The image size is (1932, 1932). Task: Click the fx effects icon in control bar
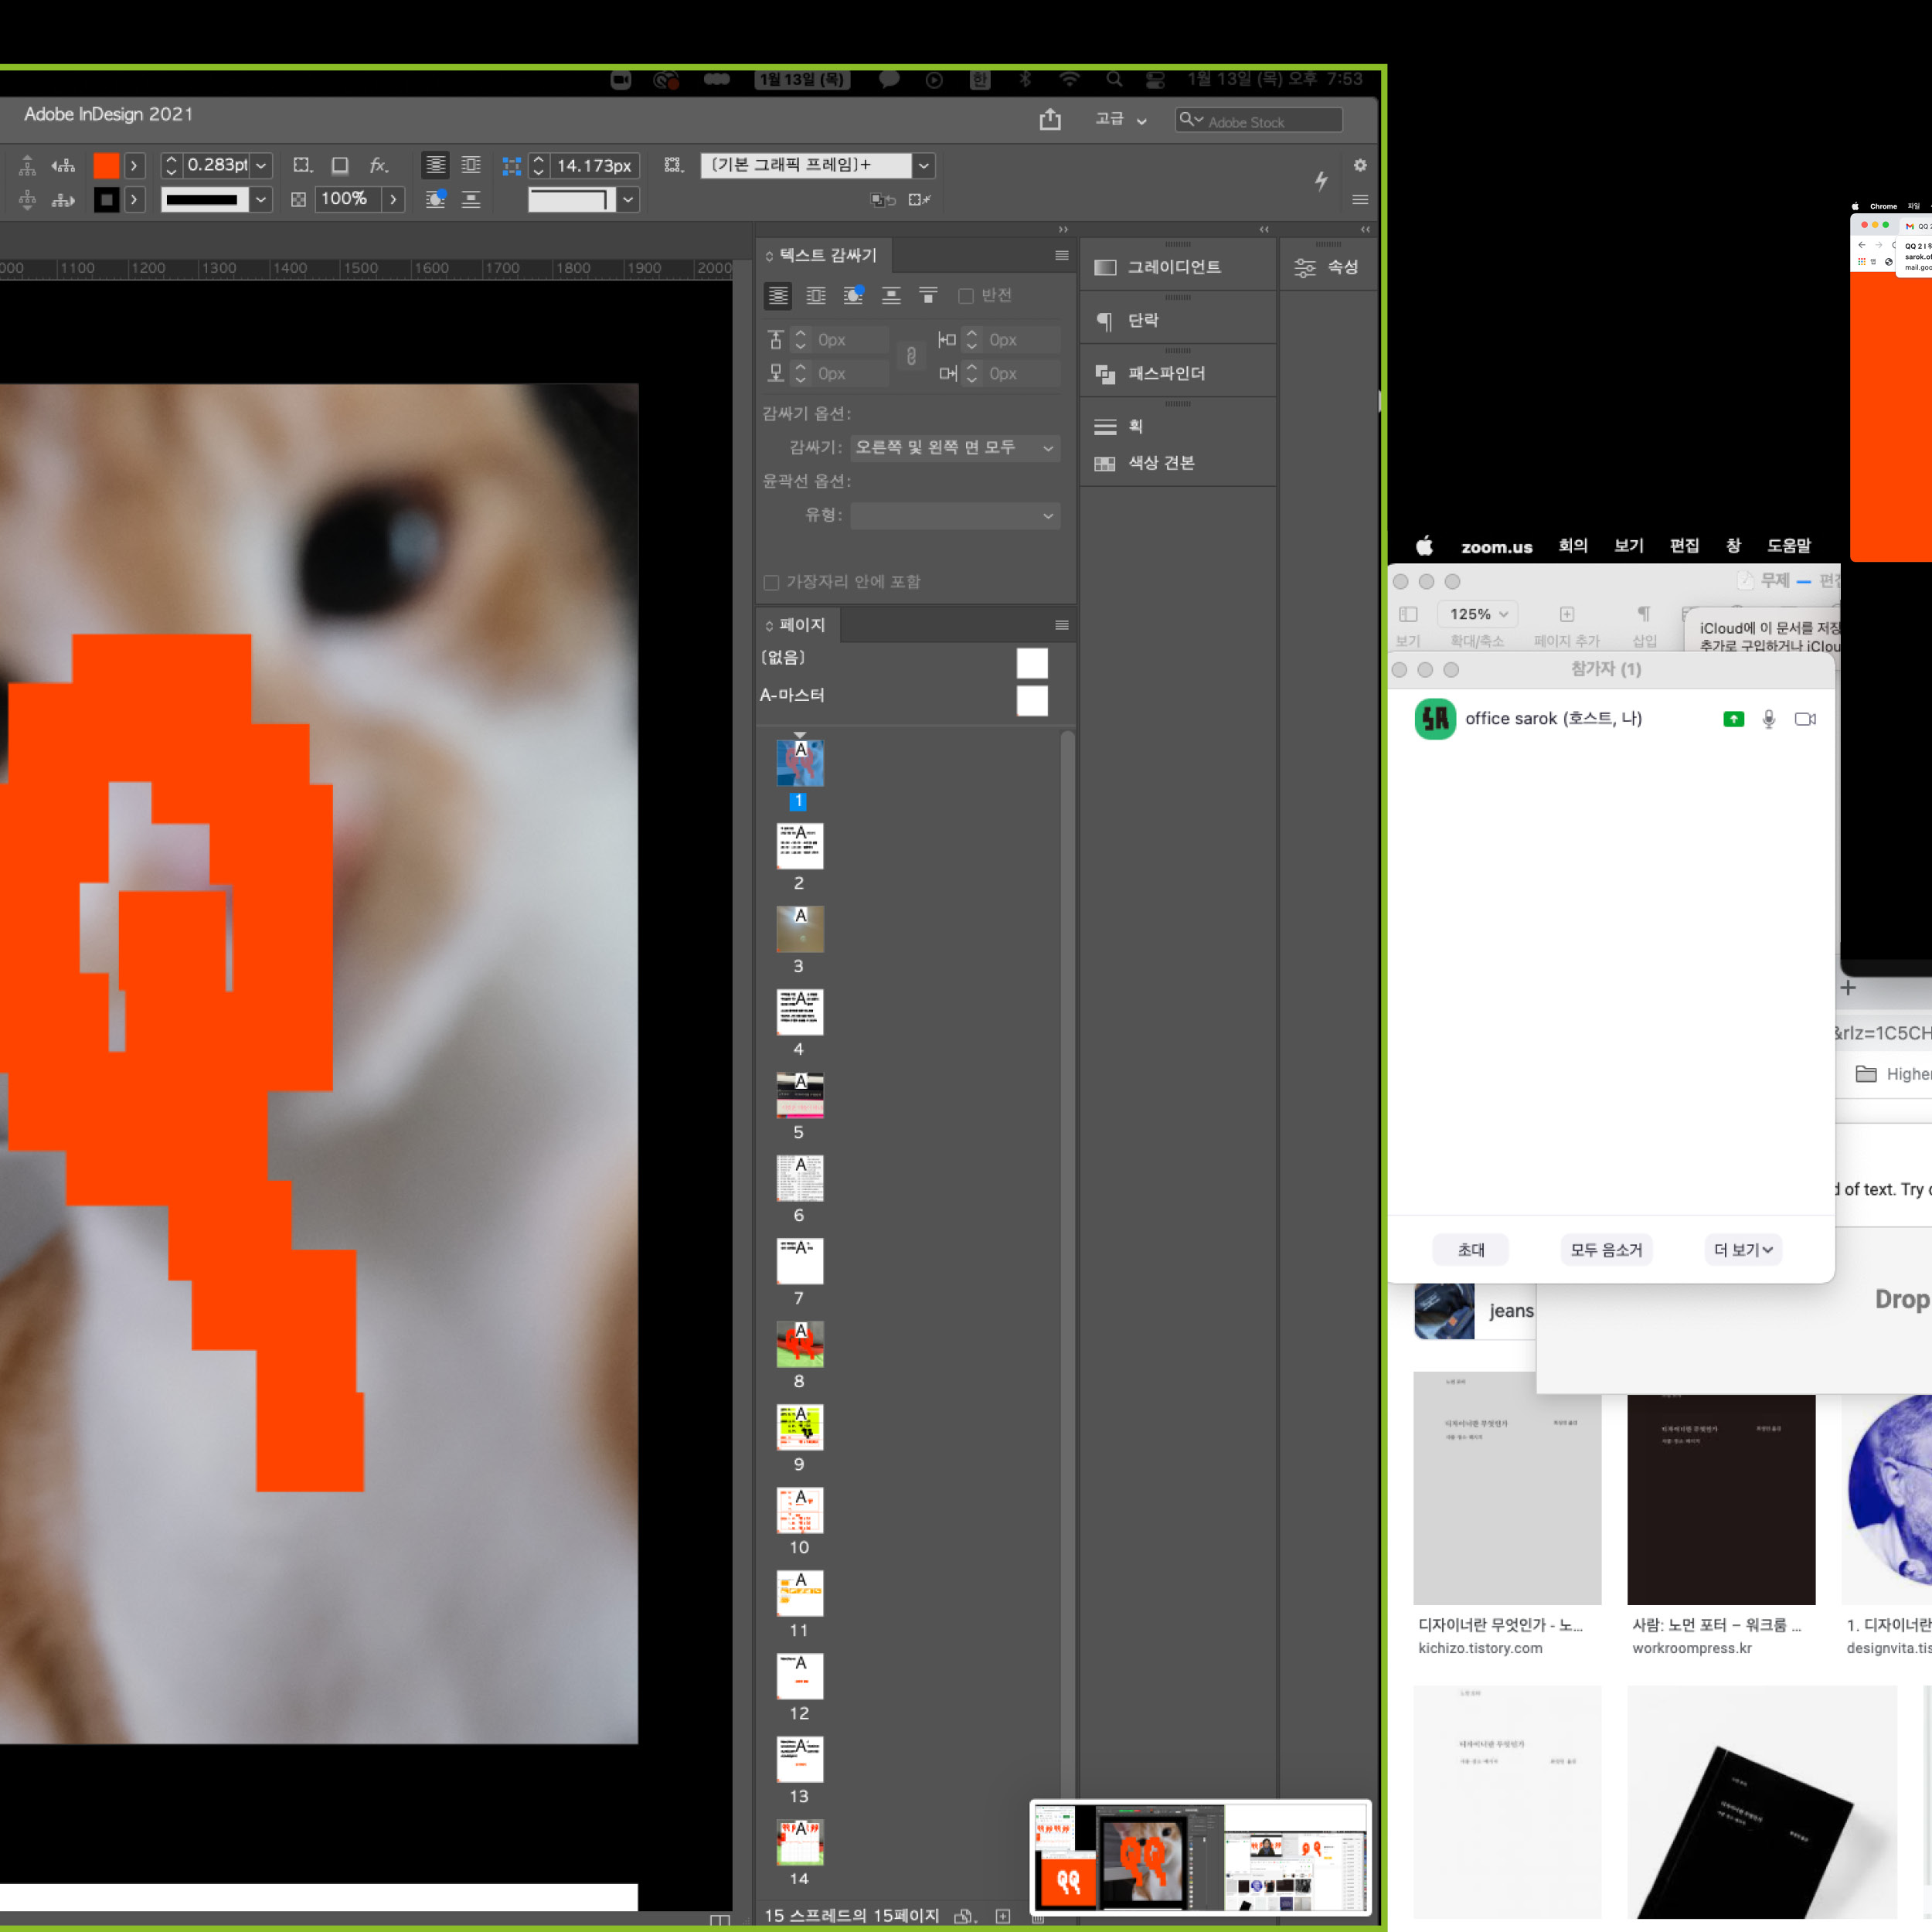coord(378,165)
